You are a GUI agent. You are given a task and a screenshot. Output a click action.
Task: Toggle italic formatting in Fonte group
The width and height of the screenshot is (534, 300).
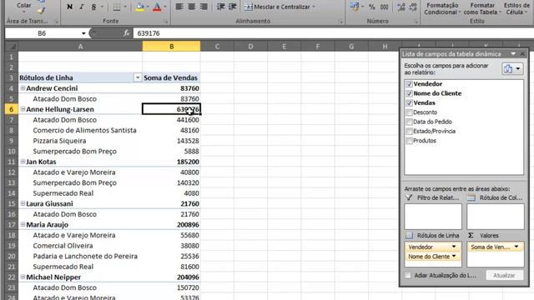82,7
